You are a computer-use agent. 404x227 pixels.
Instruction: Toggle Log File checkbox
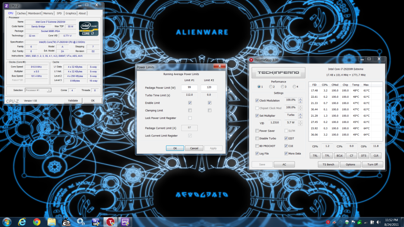click(257, 153)
